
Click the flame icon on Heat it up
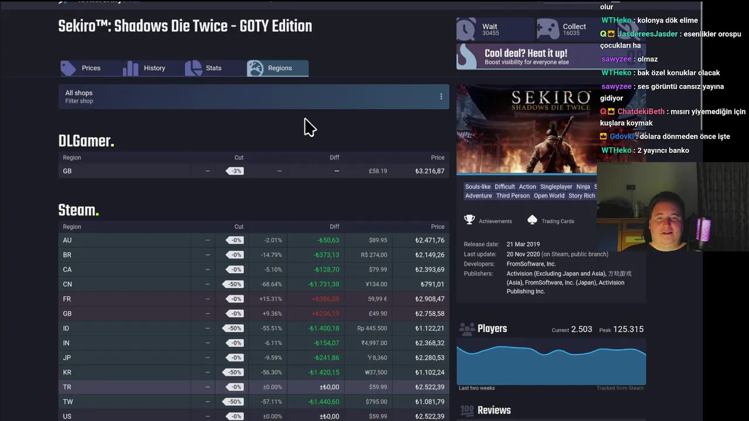click(x=467, y=57)
